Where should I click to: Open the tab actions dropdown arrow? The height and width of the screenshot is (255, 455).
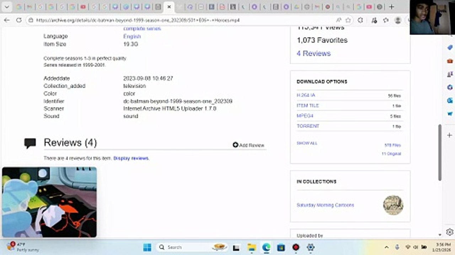pyautogui.click(x=7, y=7)
